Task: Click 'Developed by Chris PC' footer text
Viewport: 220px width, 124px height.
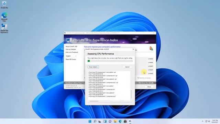Action: tap(73, 87)
